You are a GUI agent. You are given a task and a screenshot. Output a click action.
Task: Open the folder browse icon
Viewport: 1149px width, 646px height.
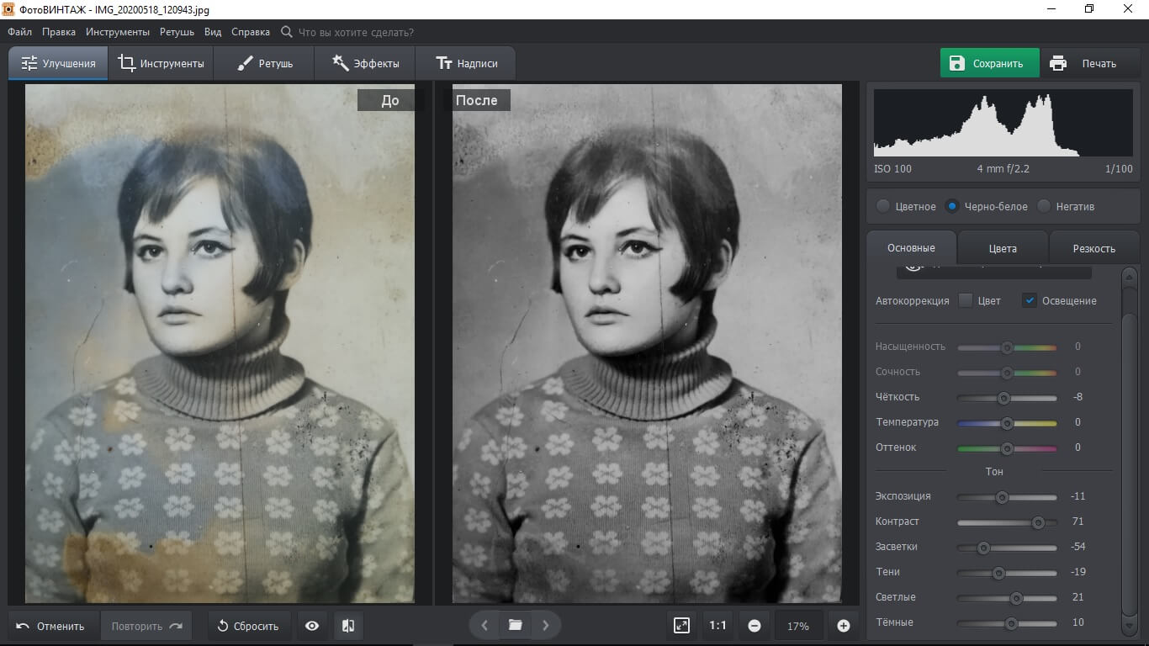(515, 625)
